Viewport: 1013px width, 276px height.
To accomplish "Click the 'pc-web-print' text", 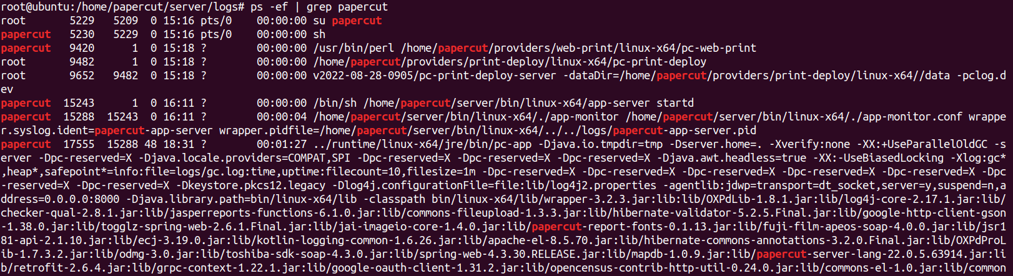I will coord(719,48).
